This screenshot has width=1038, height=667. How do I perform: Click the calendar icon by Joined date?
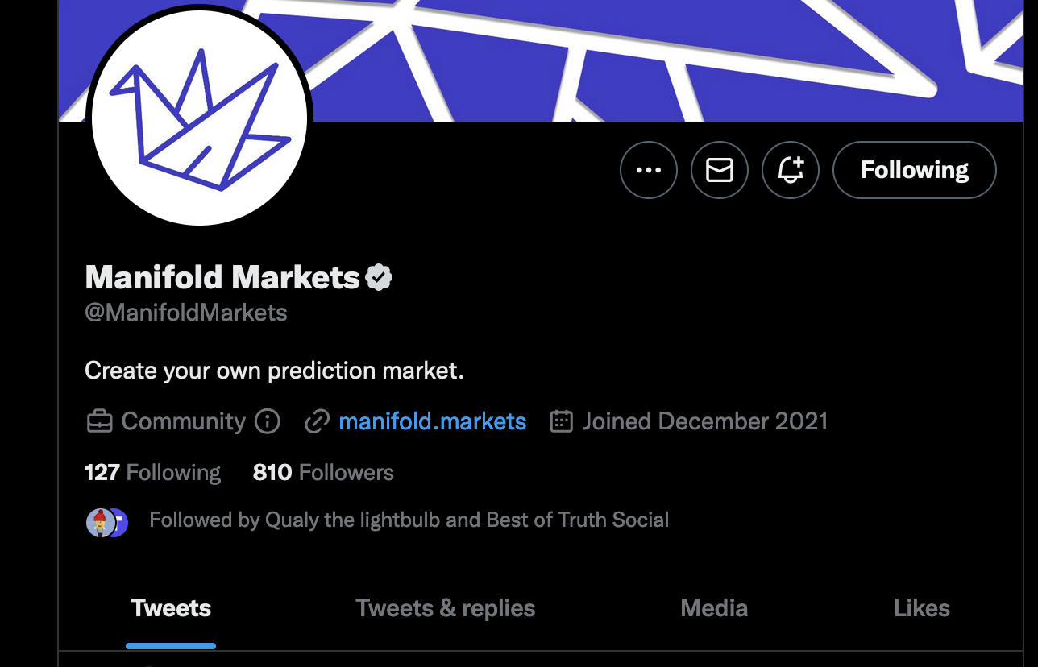coord(561,421)
